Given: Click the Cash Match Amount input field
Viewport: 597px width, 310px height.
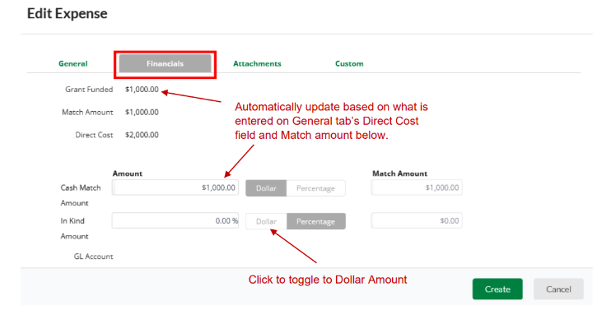Looking at the screenshot, I should (x=175, y=187).
